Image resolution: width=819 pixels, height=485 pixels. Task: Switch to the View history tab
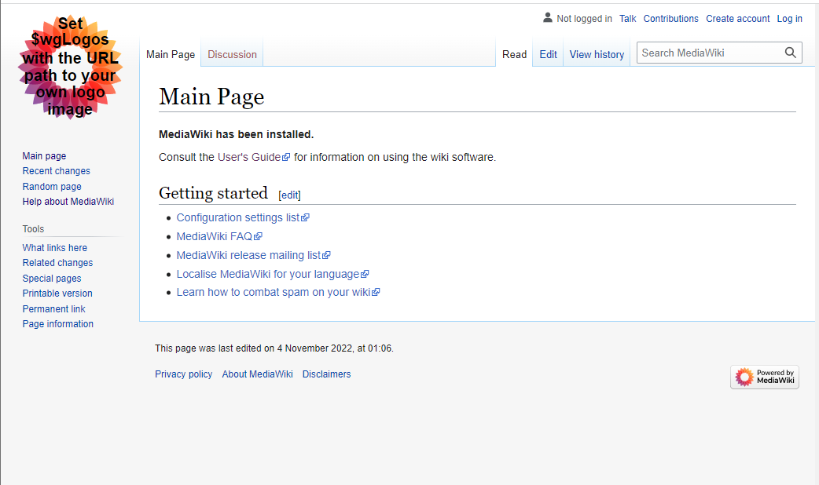[x=597, y=55]
